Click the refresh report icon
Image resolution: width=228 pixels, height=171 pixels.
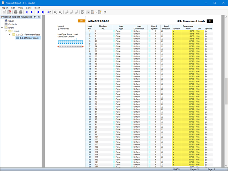(x=105, y=12)
